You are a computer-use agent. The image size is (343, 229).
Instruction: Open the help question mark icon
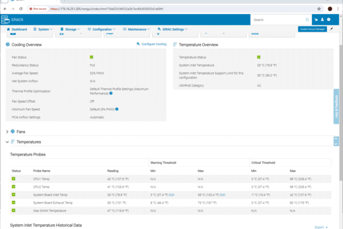[328, 19]
